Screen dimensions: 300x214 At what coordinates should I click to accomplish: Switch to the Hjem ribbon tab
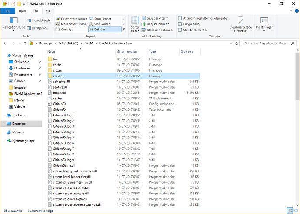pyautogui.click(x=22, y=11)
